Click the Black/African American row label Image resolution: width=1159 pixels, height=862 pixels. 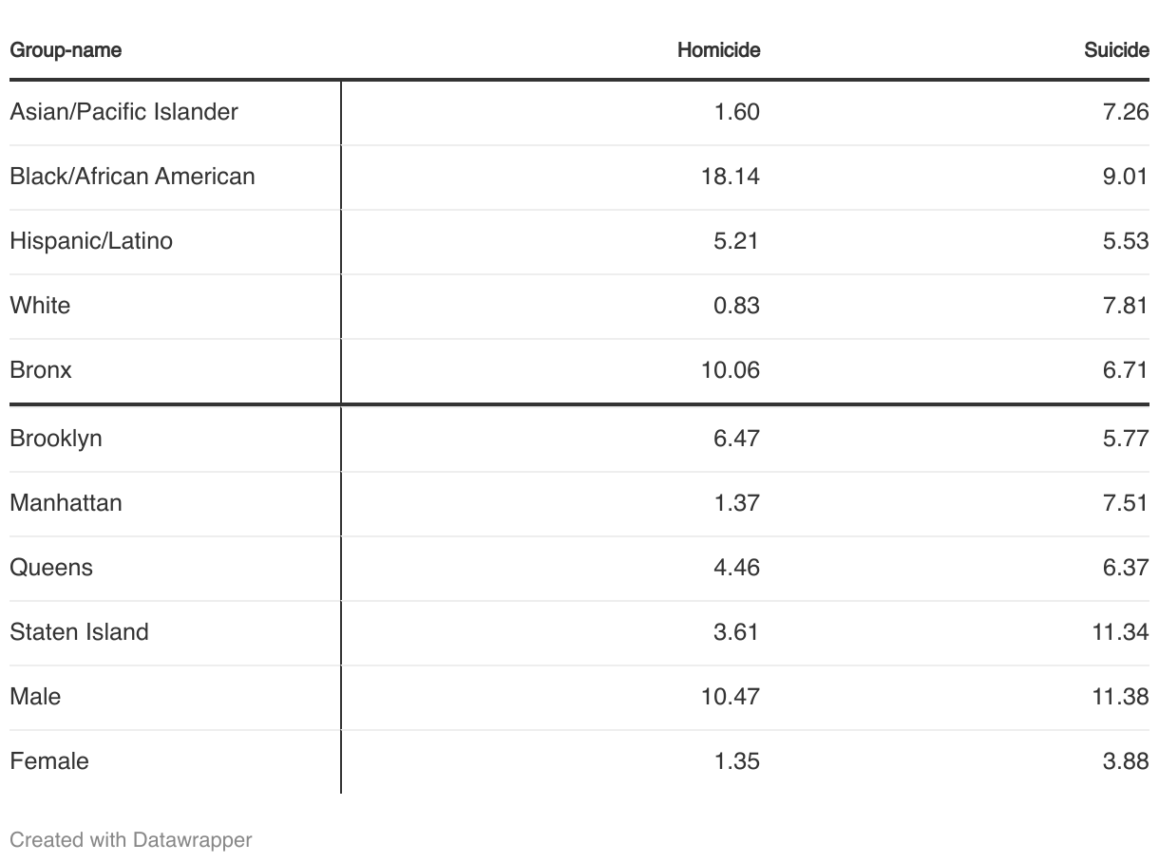tap(132, 177)
